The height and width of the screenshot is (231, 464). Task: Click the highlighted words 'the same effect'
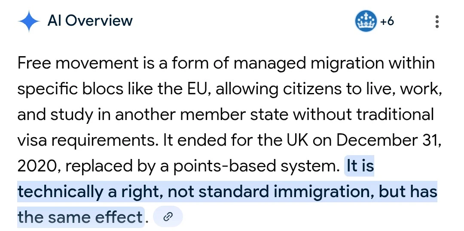tap(80, 217)
